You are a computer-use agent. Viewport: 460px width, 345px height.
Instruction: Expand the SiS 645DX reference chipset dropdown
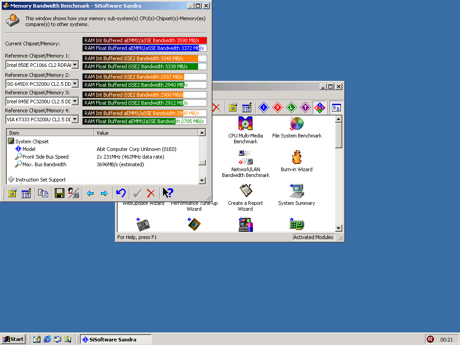pos(75,84)
